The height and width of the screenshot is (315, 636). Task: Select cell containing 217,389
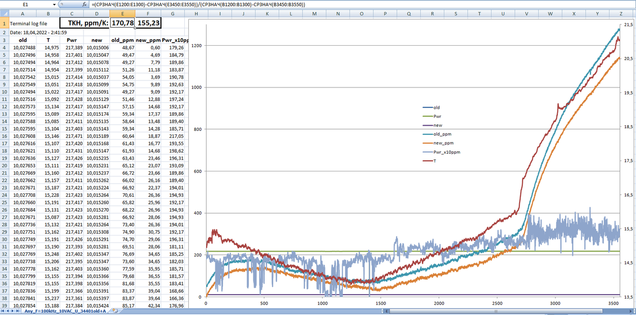[72, 48]
